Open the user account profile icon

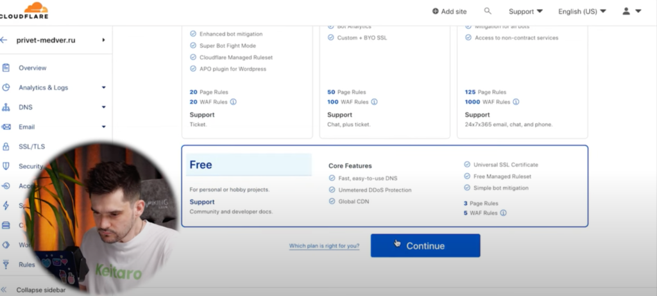[626, 12]
